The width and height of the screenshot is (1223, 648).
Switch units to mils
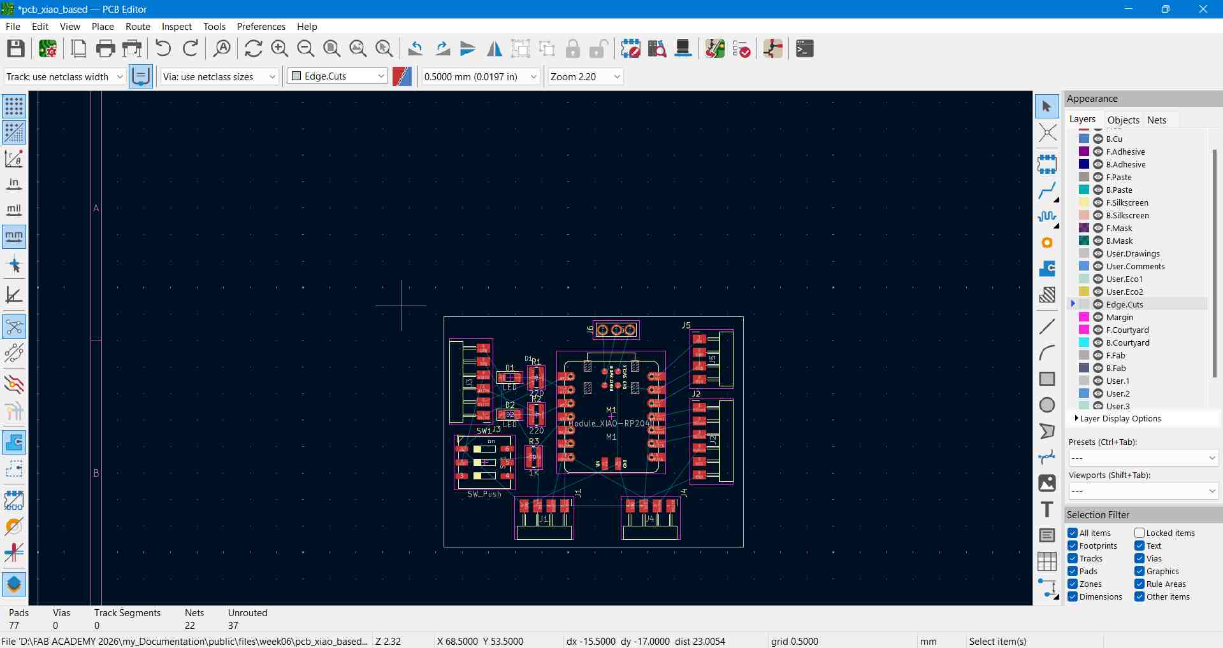(14, 210)
